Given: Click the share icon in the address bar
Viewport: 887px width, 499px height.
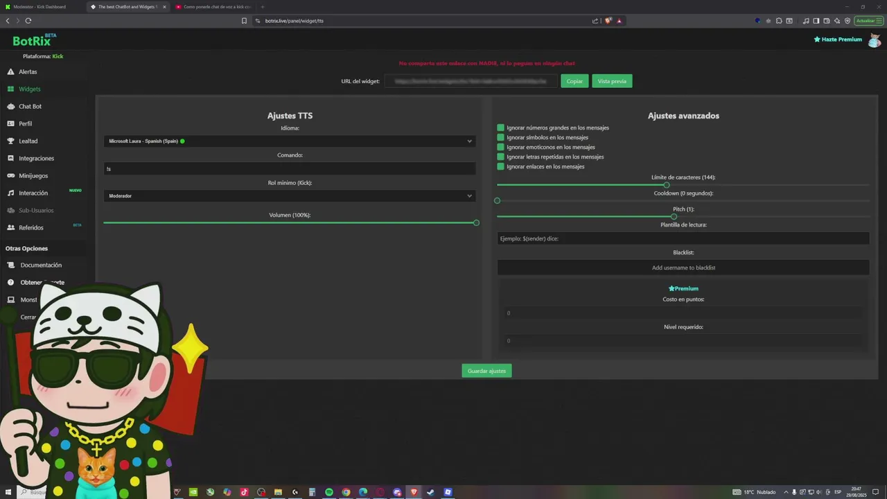Looking at the screenshot, I should (x=595, y=21).
